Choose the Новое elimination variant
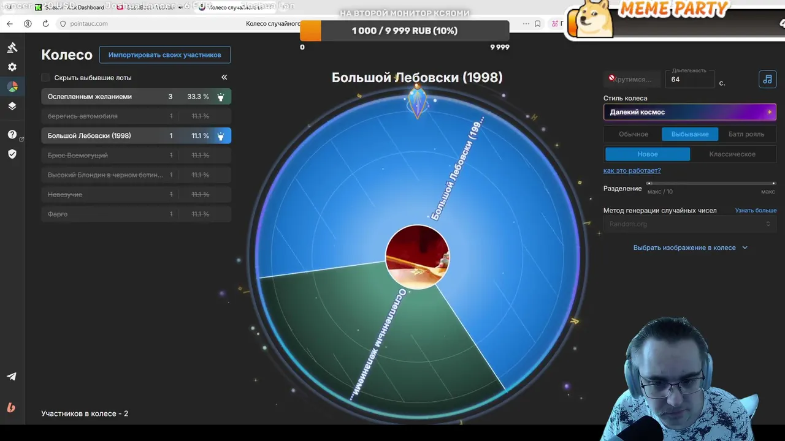This screenshot has height=441, width=785. pos(648,154)
